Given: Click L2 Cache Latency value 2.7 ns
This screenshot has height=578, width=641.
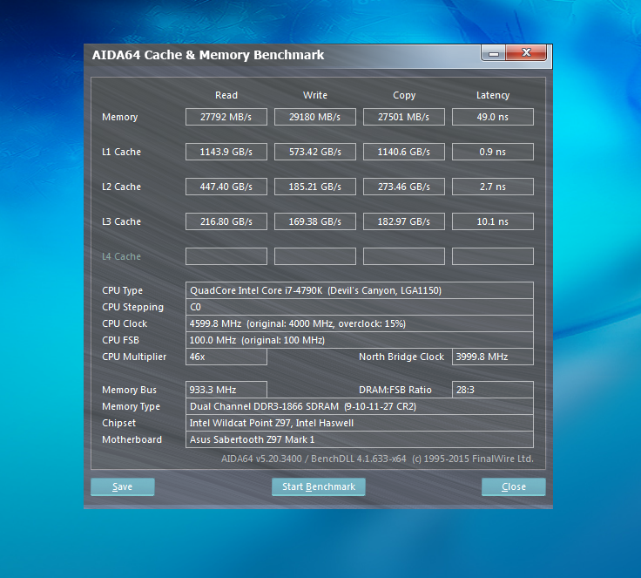Looking at the screenshot, I should [x=493, y=187].
